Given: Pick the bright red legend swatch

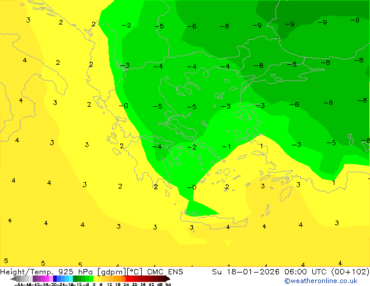Looking at the screenshot, I should coord(127,278).
